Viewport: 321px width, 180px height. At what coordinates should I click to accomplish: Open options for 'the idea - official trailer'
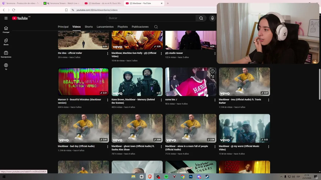tap(108, 53)
